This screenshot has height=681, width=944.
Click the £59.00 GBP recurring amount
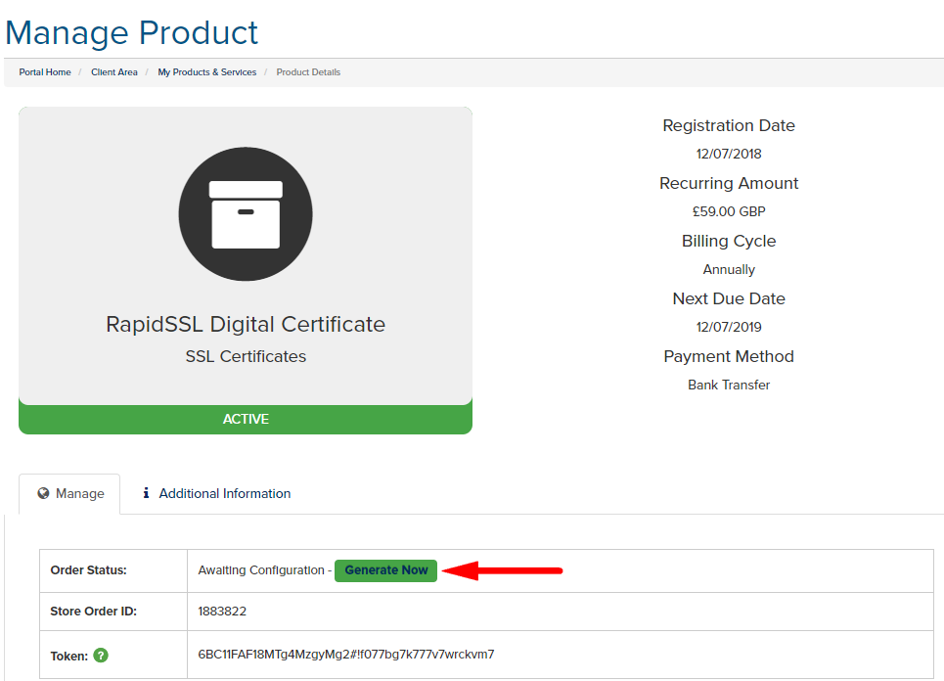pyautogui.click(x=729, y=211)
